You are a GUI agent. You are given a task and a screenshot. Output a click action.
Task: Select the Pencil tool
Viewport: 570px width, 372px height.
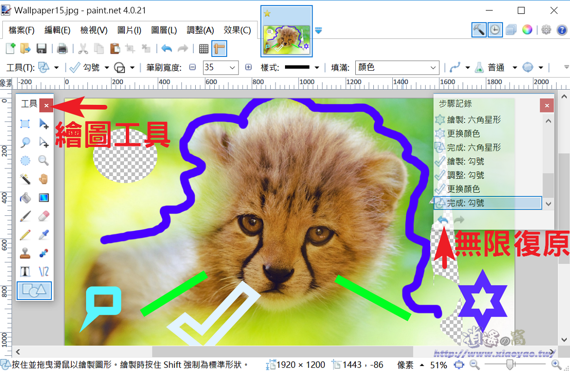coord(25,234)
